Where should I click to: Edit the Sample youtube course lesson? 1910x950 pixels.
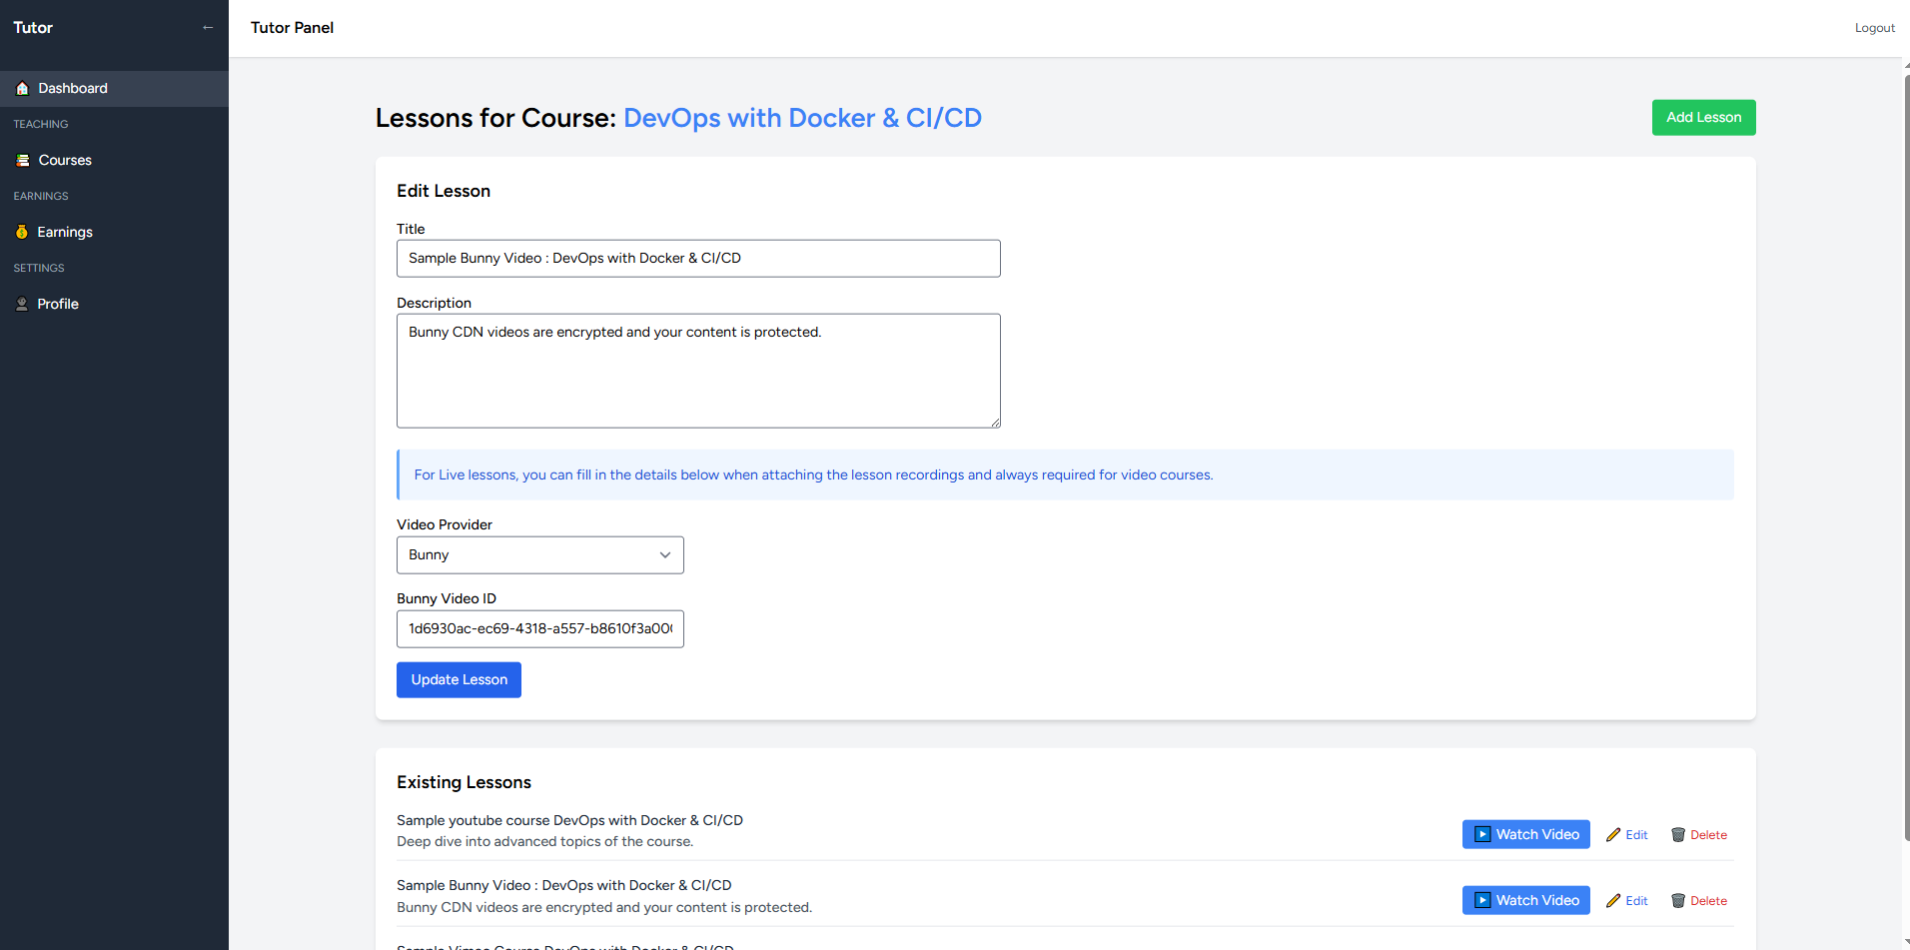[x=1627, y=835]
